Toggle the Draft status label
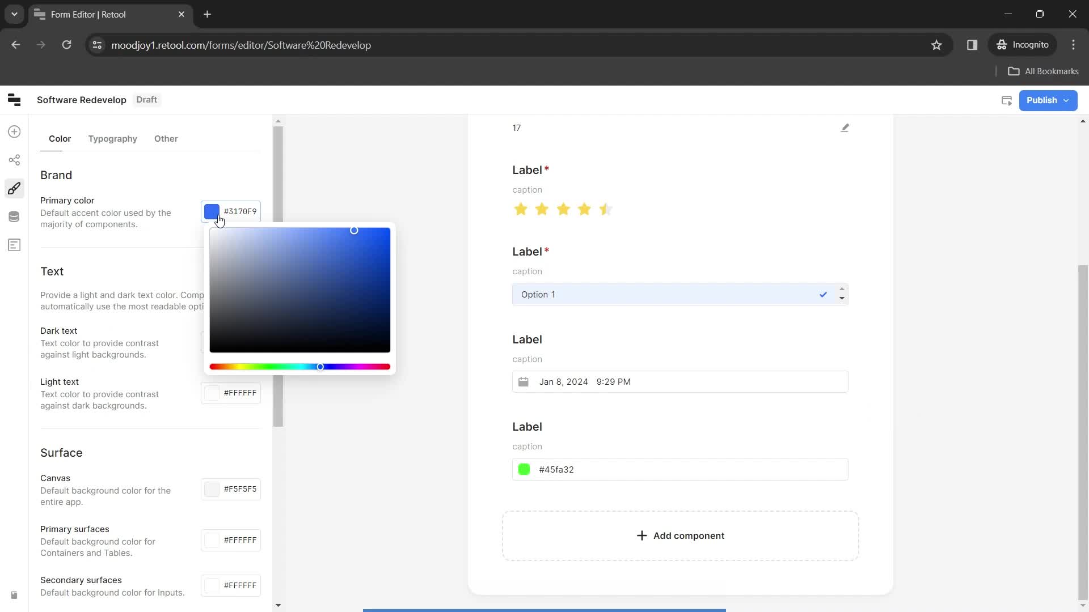This screenshot has height=612, width=1089. 146,99
